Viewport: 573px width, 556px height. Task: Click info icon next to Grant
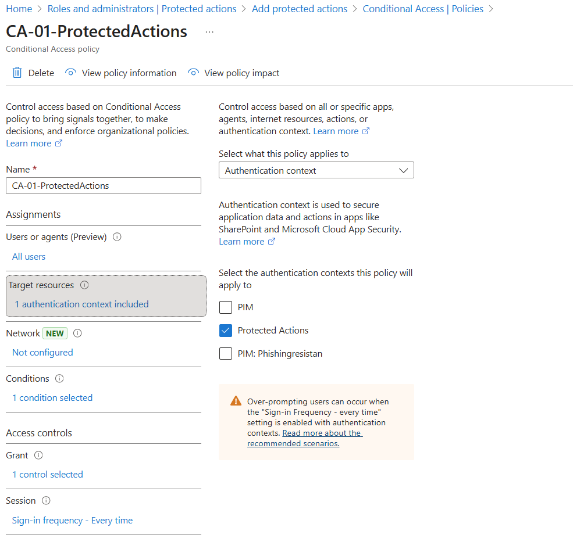tap(38, 455)
